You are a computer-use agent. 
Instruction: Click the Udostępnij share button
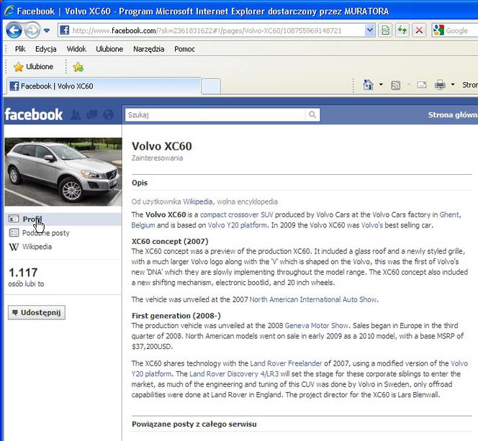(37, 312)
